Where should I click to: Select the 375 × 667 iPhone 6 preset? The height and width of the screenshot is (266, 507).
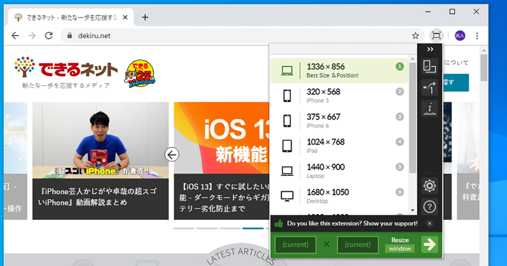click(x=339, y=120)
